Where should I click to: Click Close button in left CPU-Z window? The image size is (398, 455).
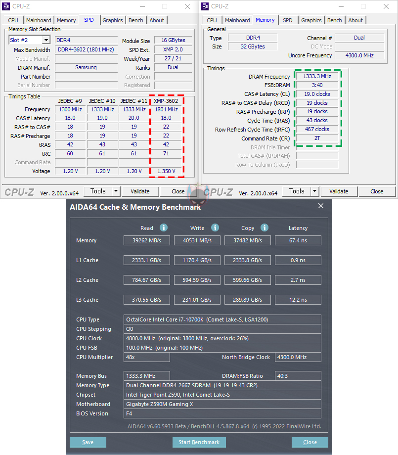coord(178,191)
